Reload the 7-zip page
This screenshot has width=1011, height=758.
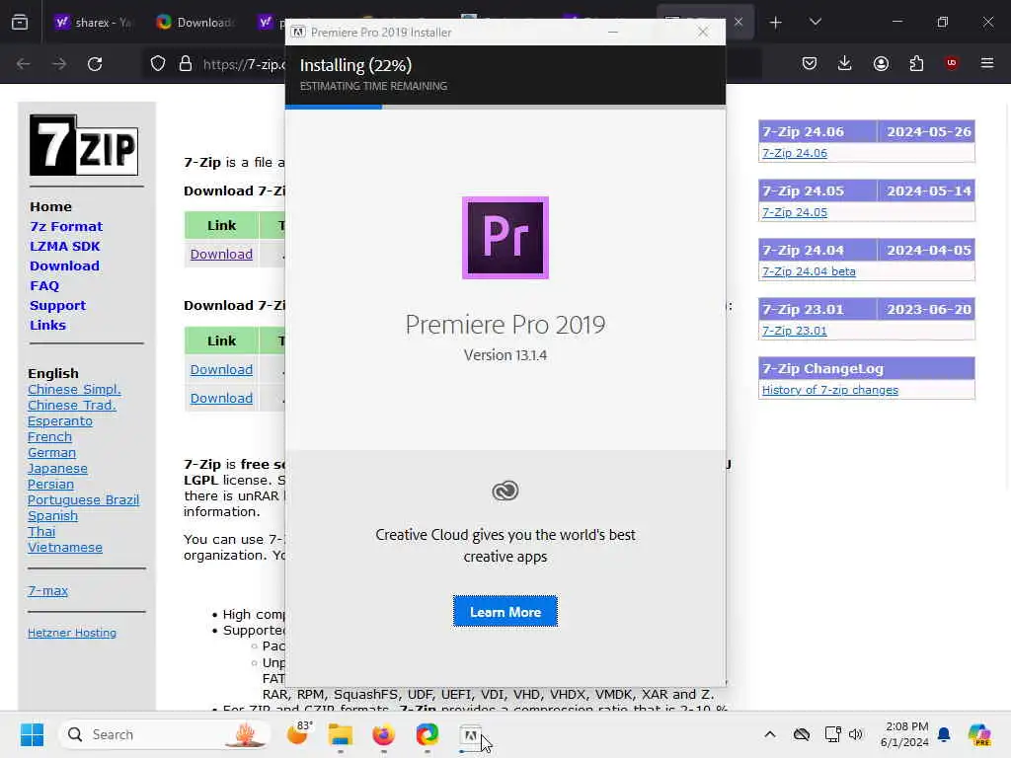95,64
